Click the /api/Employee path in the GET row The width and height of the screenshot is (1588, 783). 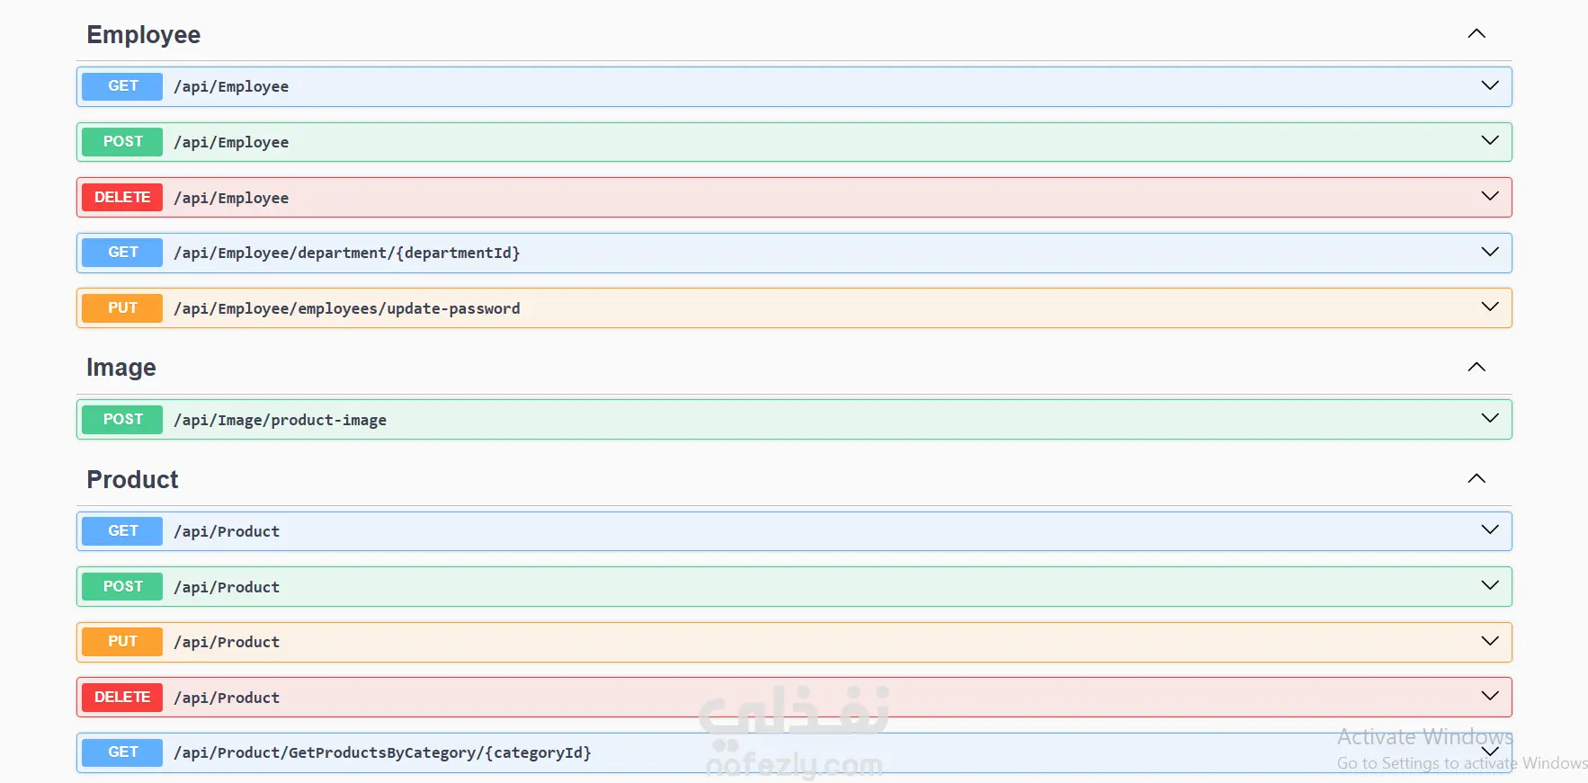[x=231, y=87]
